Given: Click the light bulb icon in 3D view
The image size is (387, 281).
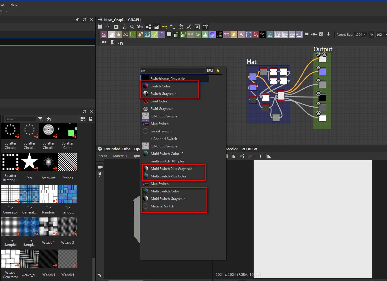Looking at the screenshot, I should [100, 174].
